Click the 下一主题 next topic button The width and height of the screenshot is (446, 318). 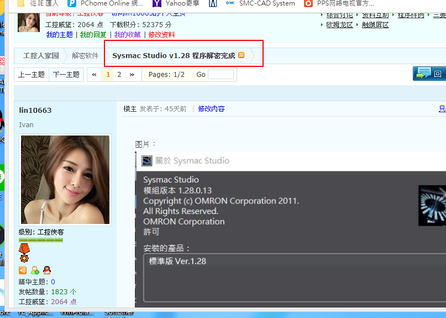(x=66, y=74)
